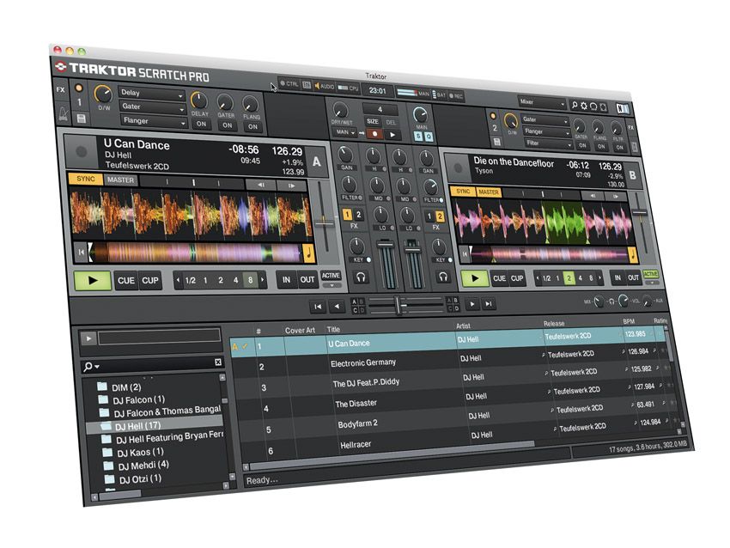Set loop OUT point on deck B
This screenshot has width=730, height=548.
coord(633,278)
